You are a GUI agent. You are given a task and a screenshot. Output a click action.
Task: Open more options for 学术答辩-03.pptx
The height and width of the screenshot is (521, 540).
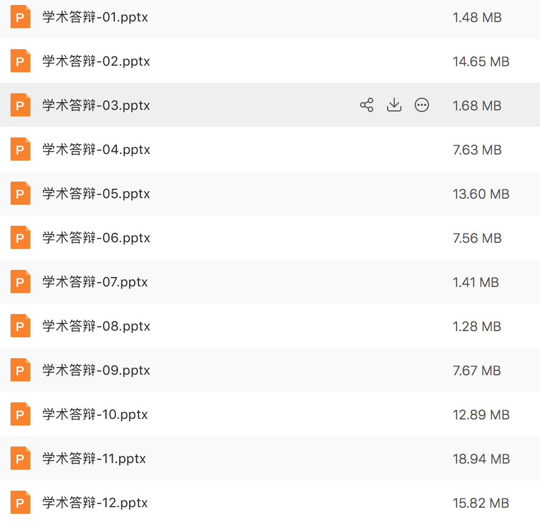click(x=421, y=105)
